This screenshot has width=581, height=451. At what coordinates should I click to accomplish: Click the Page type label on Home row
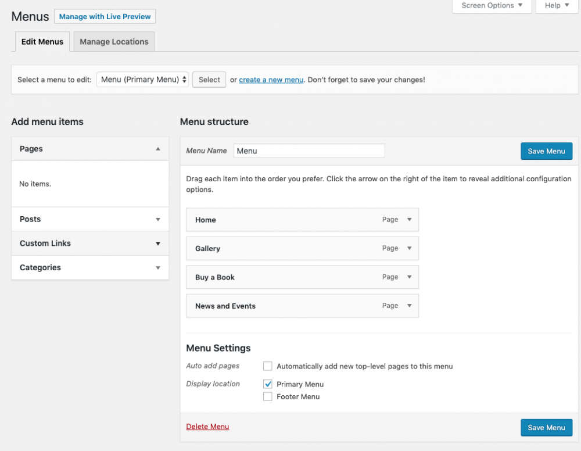[x=390, y=219]
